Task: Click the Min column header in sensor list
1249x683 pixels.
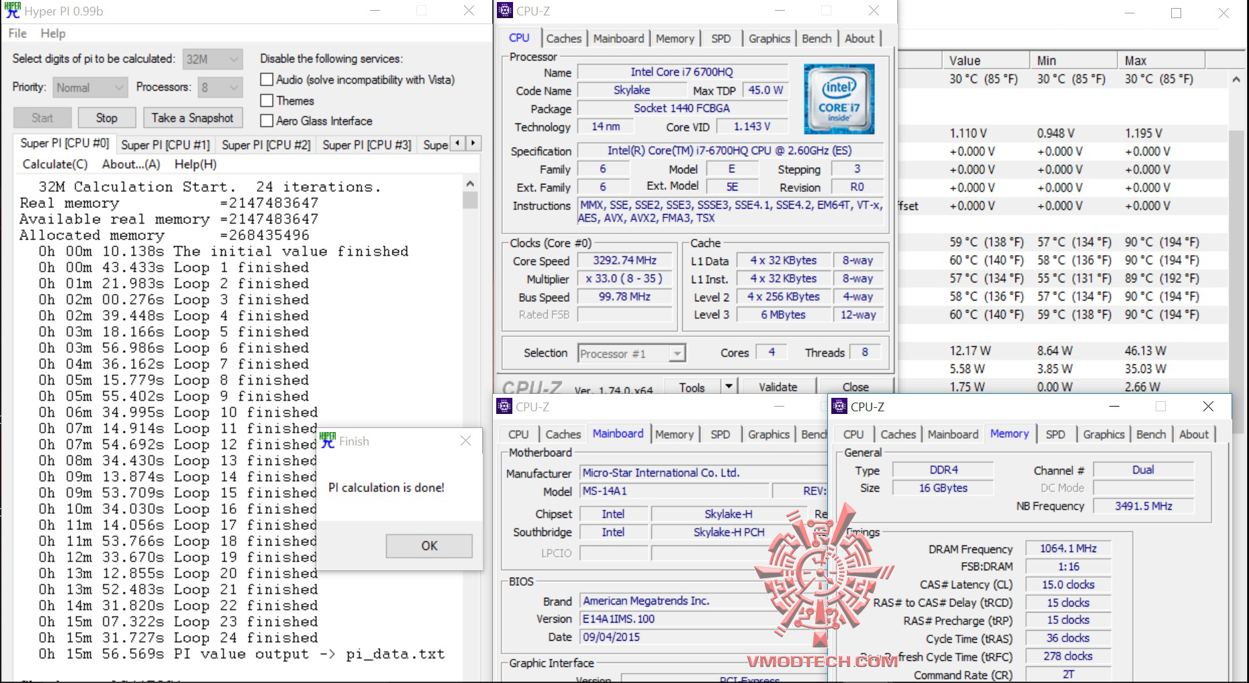Action: click(x=1074, y=60)
